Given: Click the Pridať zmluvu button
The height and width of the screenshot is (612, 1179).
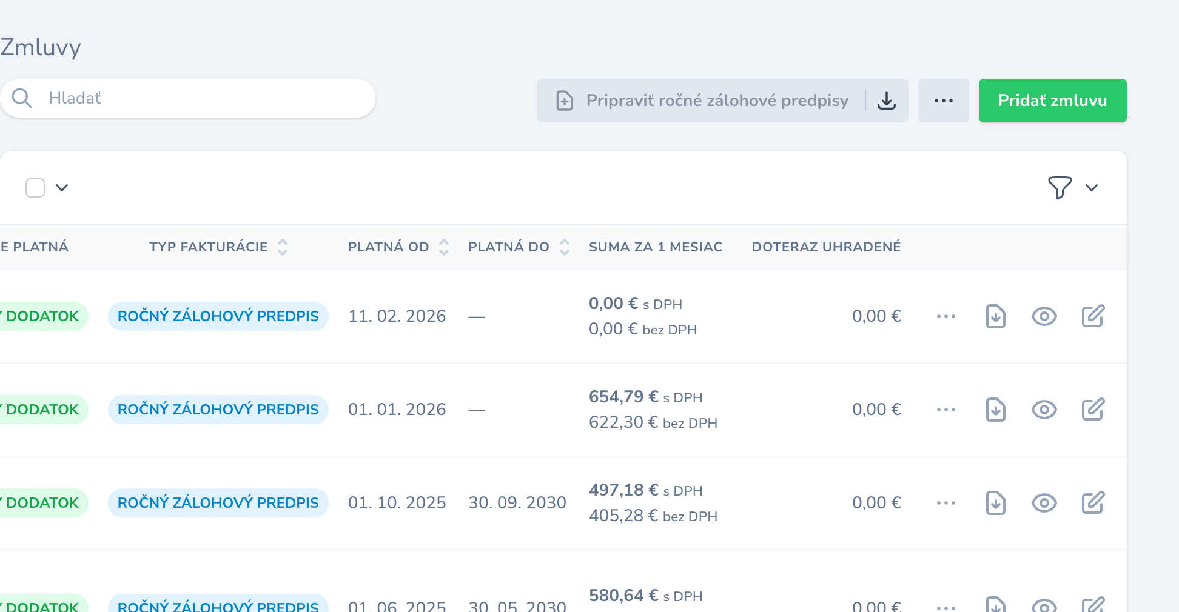Looking at the screenshot, I should [1052, 101].
